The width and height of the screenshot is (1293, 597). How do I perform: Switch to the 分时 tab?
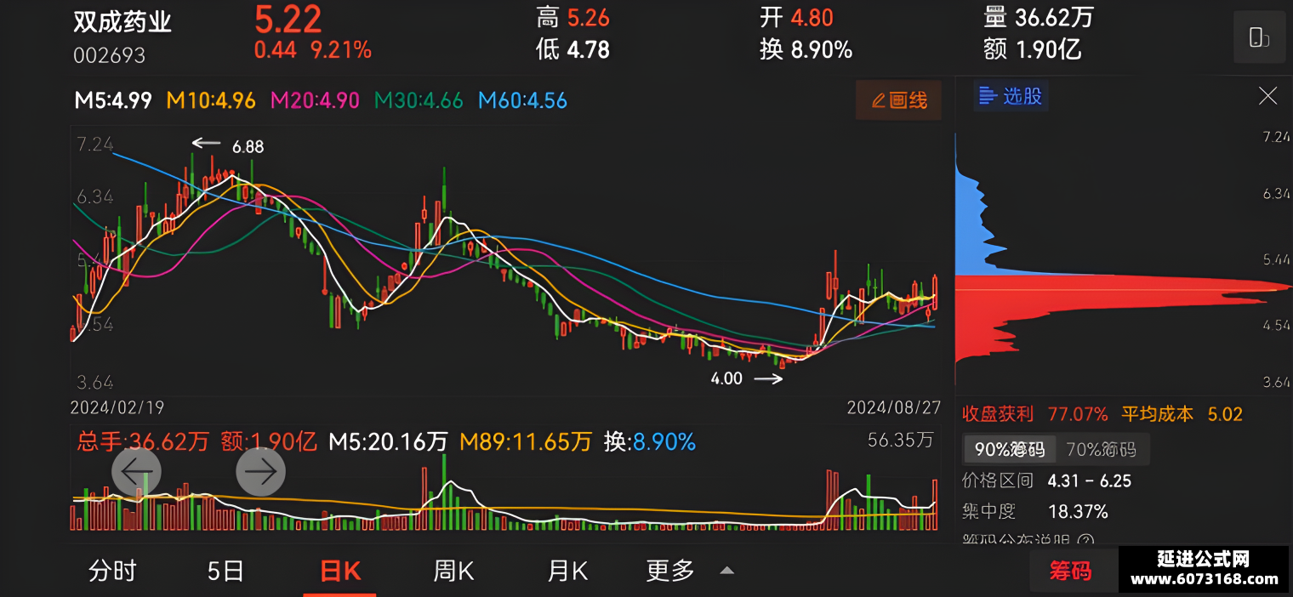tap(112, 571)
